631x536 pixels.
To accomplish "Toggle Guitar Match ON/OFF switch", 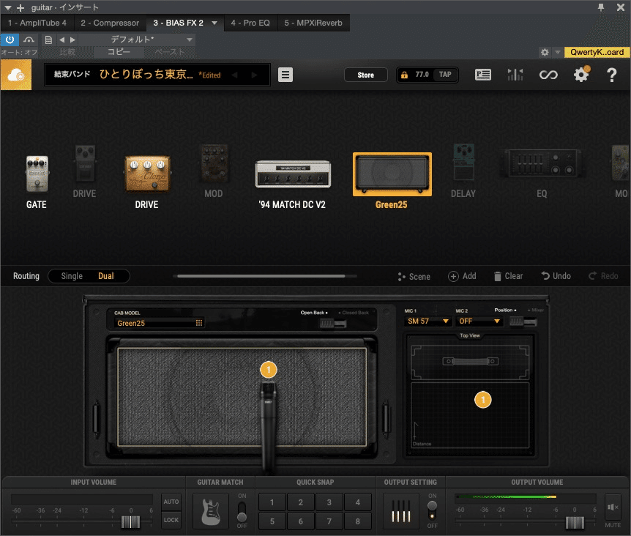I will (242, 511).
